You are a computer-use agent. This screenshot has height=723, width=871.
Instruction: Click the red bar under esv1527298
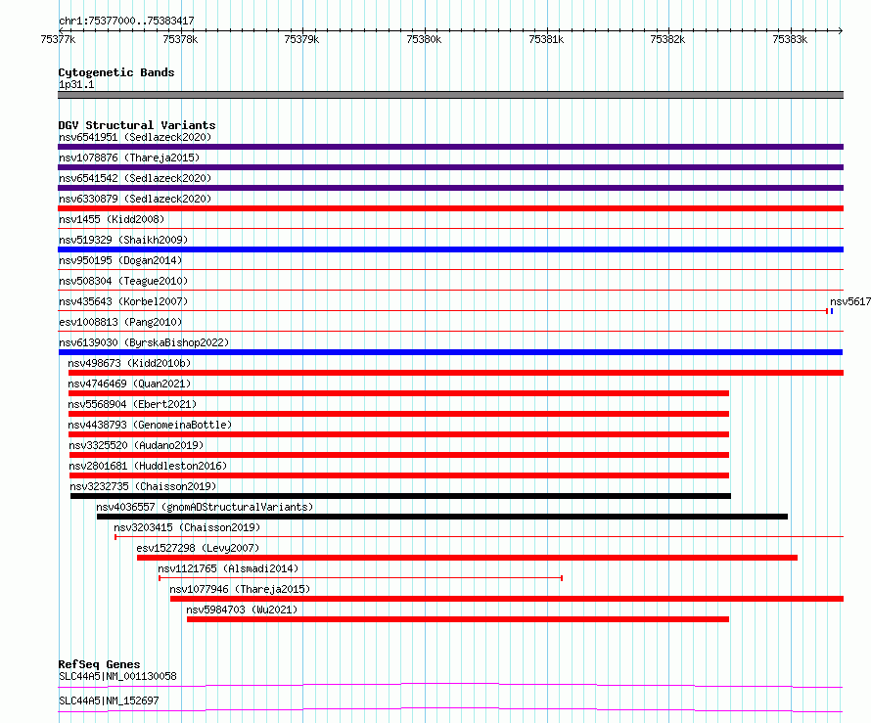click(x=467, y=558)
